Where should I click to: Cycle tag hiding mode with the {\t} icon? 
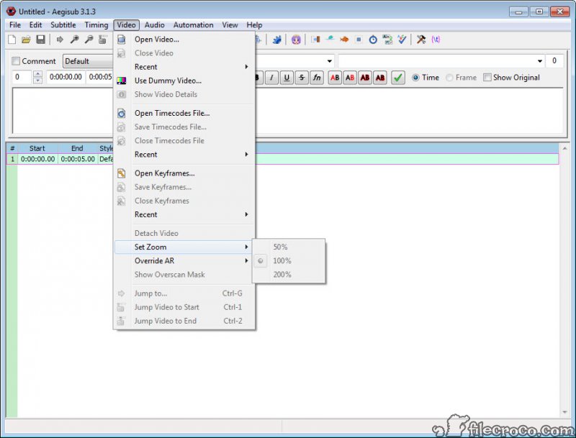click(x=436, y=40)
